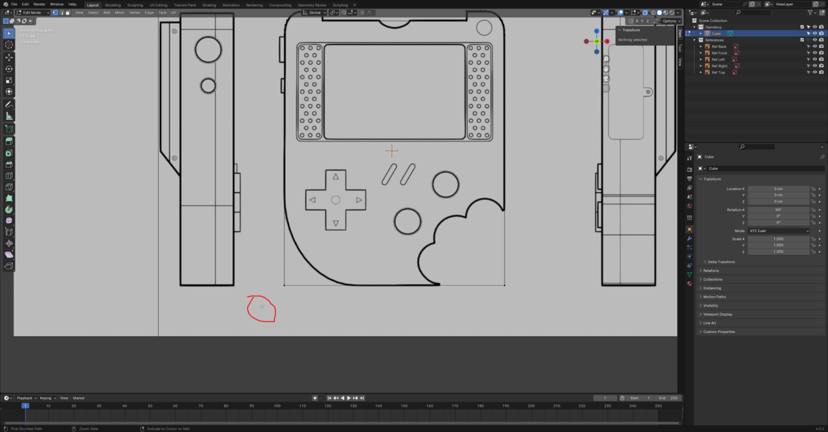Click the Scale X value field
828x432 pixels.
click(779, 239)
